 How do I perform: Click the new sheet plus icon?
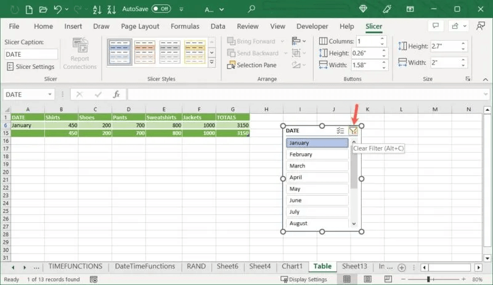(x=402, y=267)
